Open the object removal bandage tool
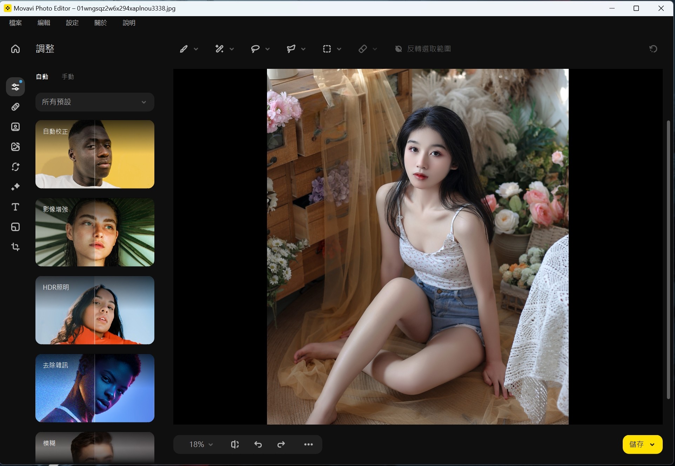 15,107
